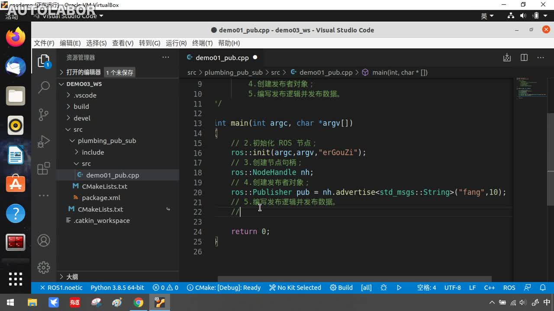Open the 运行(R) menu
Image resolution: width=554 pixels, height=311 pixels.
coord(176,43)
